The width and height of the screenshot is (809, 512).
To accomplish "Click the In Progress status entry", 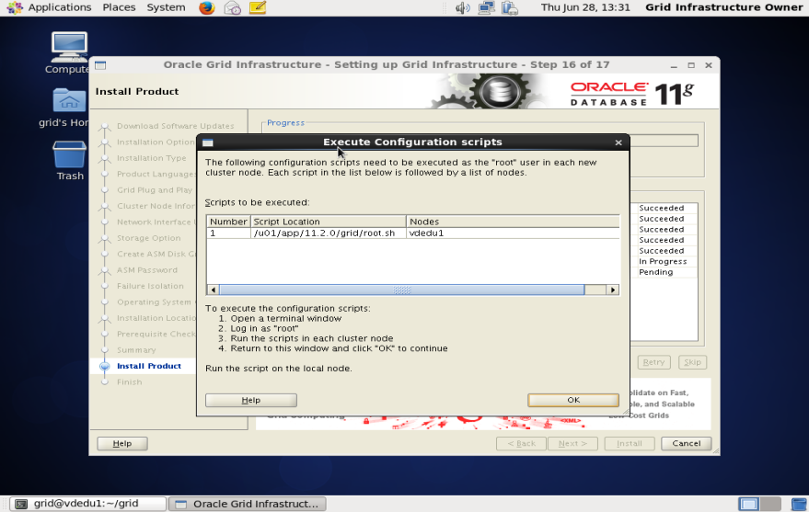I will pos(663,261).
